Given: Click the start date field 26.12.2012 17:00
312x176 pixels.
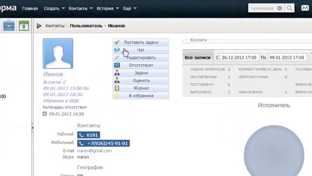Looking at the screenshot, I should coord(239,58).
